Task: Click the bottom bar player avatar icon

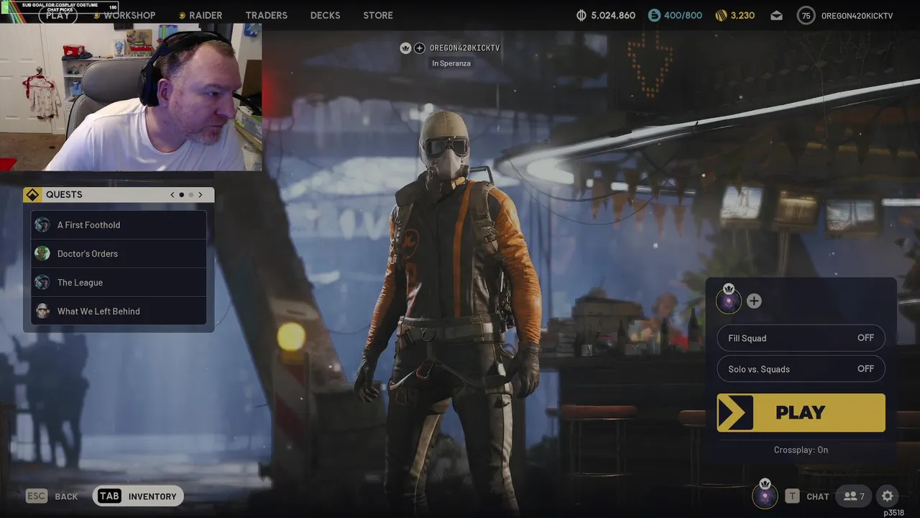Action: pos(765,495)
